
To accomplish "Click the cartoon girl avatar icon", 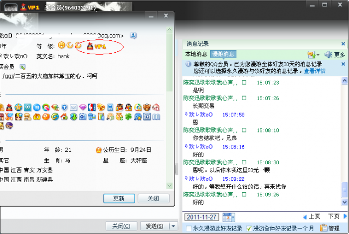I will point(18,117).
